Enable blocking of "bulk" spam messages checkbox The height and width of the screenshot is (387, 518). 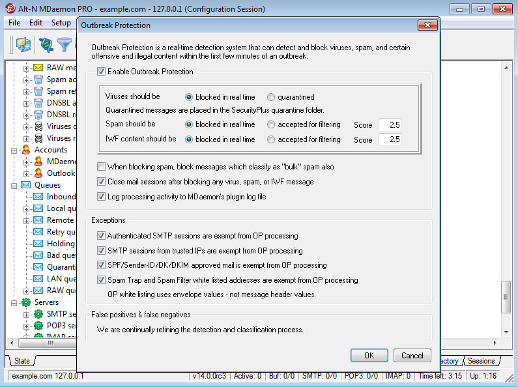coord(101,167)
